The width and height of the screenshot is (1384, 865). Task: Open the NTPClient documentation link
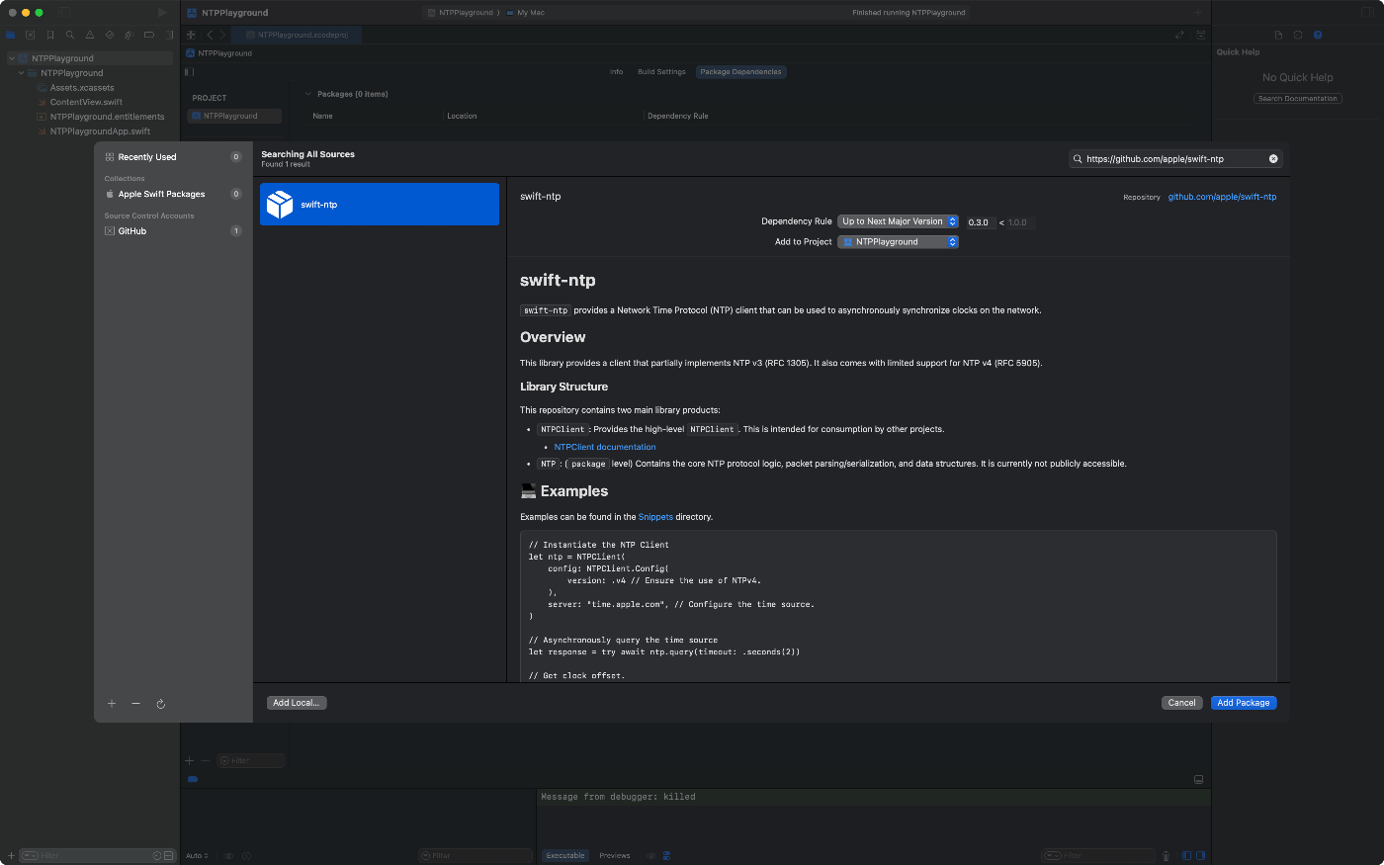605,447
